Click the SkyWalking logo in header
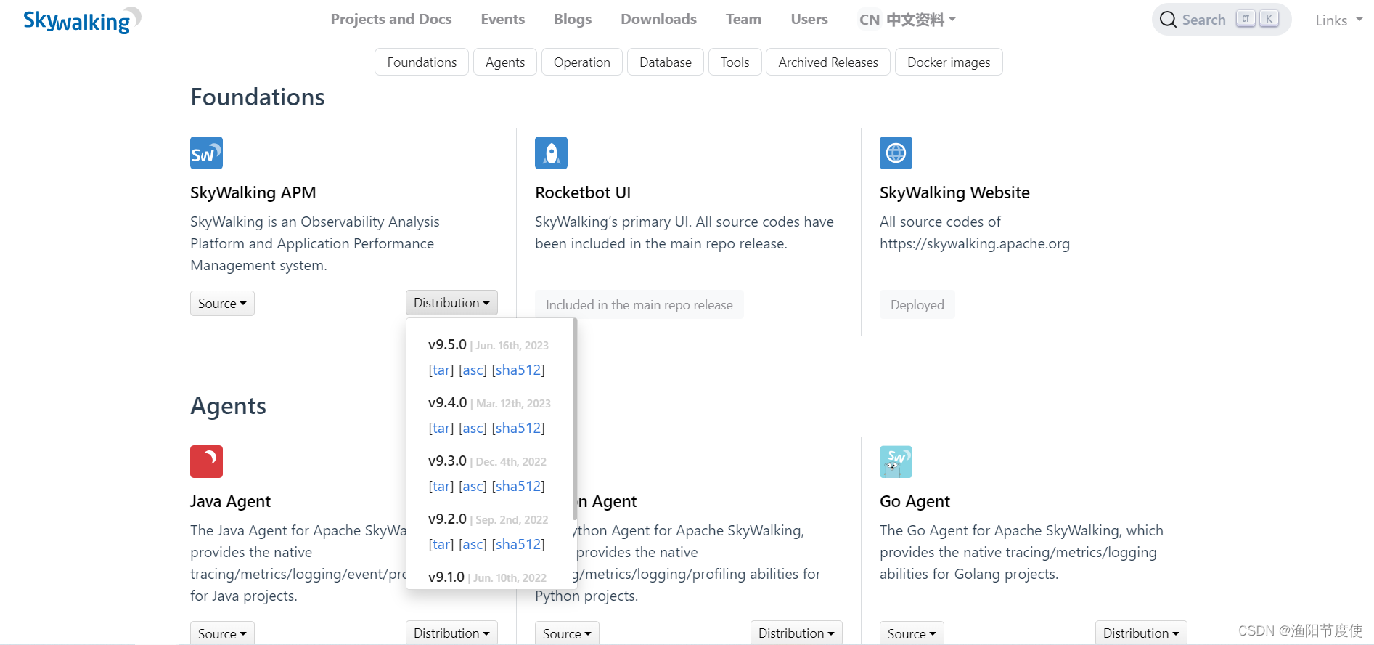This screenshot has width=1374, height=645. click(x=82, y=20)
